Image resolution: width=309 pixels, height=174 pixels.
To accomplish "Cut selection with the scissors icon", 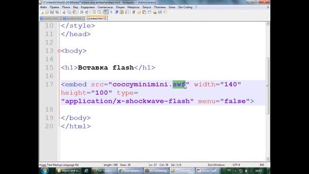I will (64, 12).
